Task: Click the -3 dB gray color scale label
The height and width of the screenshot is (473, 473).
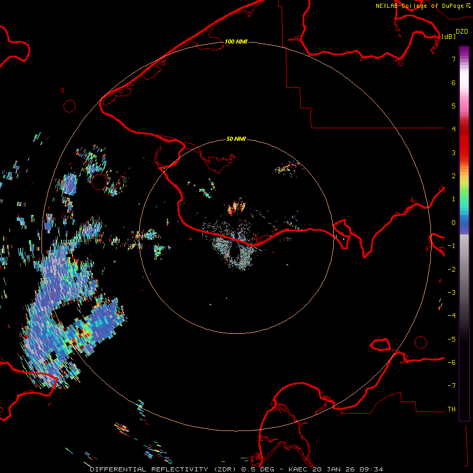Action: point(451,293)
